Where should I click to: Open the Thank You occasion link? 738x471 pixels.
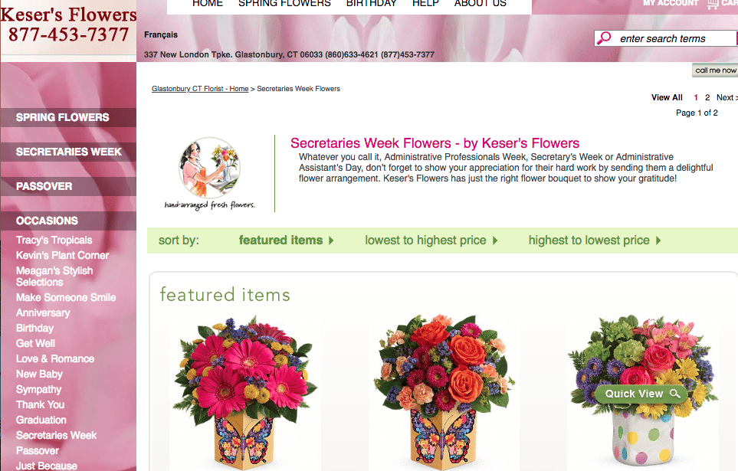point(40,404)
